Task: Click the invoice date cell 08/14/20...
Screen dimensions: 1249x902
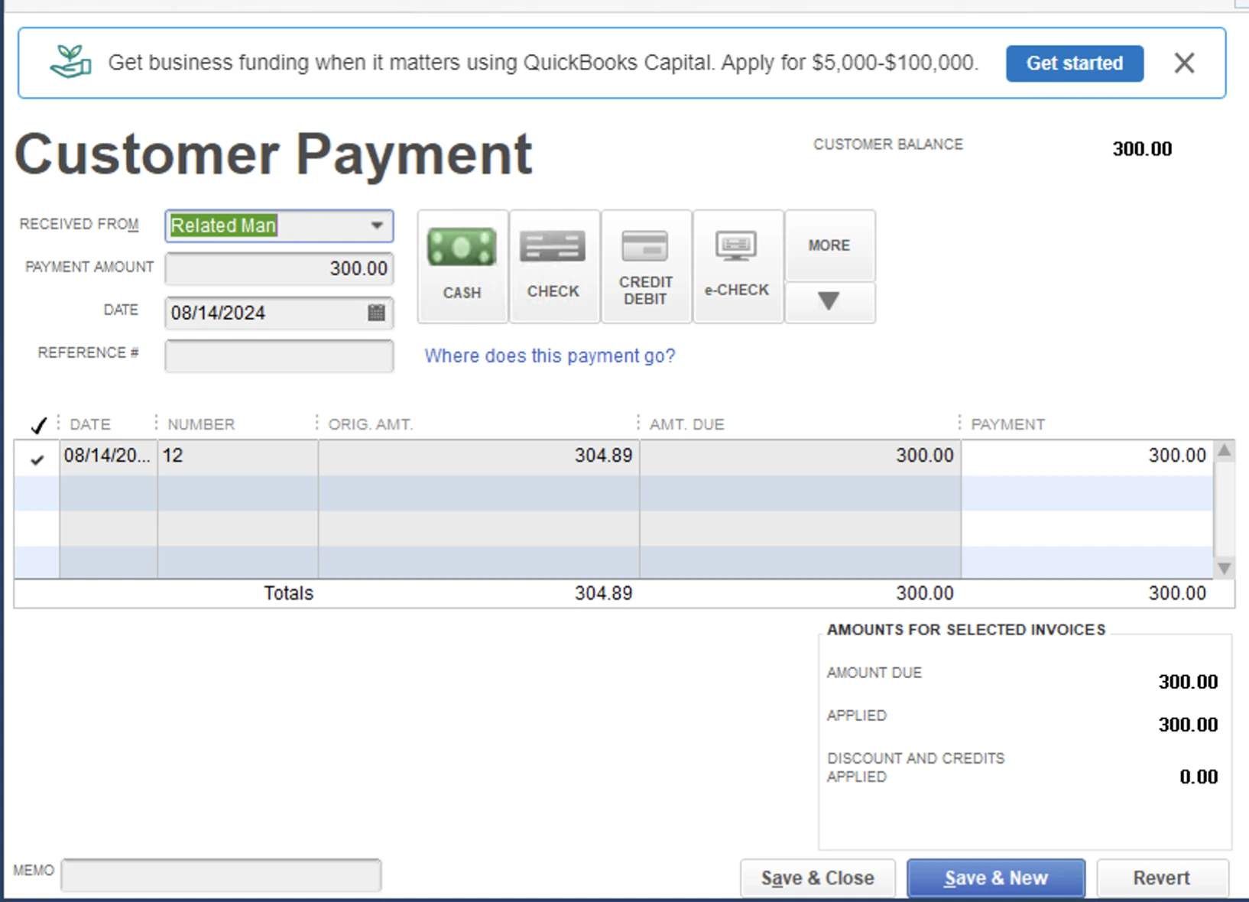Action: [x=108, y=456]
